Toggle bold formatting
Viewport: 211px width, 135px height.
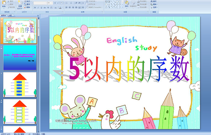(x=35, y=8)
